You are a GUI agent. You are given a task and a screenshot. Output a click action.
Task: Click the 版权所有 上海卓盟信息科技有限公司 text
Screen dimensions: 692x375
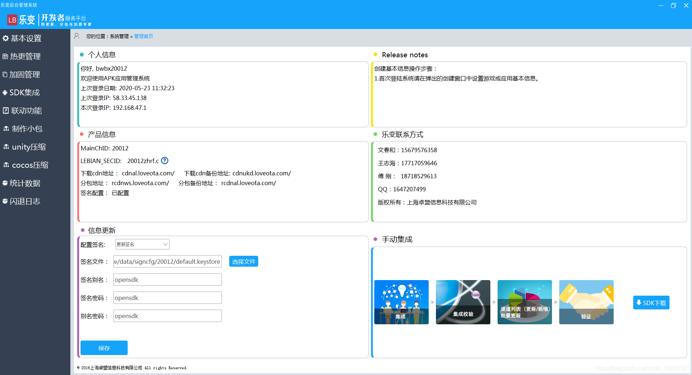(x=427, y=202)
